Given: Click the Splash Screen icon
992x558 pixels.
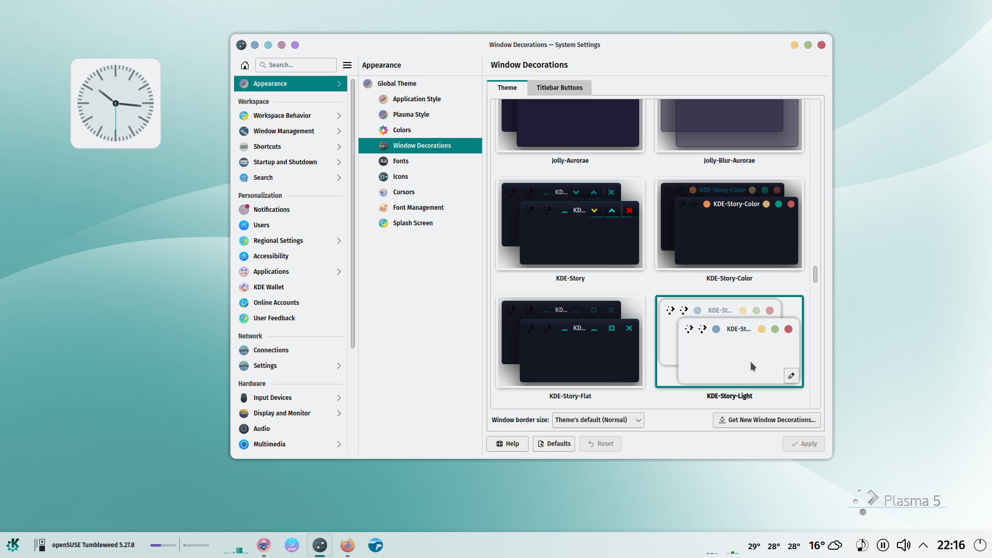Looking at the screenshot, I should (x=383, y=223).
